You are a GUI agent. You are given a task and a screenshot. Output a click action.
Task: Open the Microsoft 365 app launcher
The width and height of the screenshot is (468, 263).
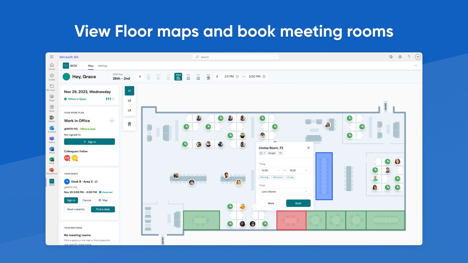click(52, 57)
